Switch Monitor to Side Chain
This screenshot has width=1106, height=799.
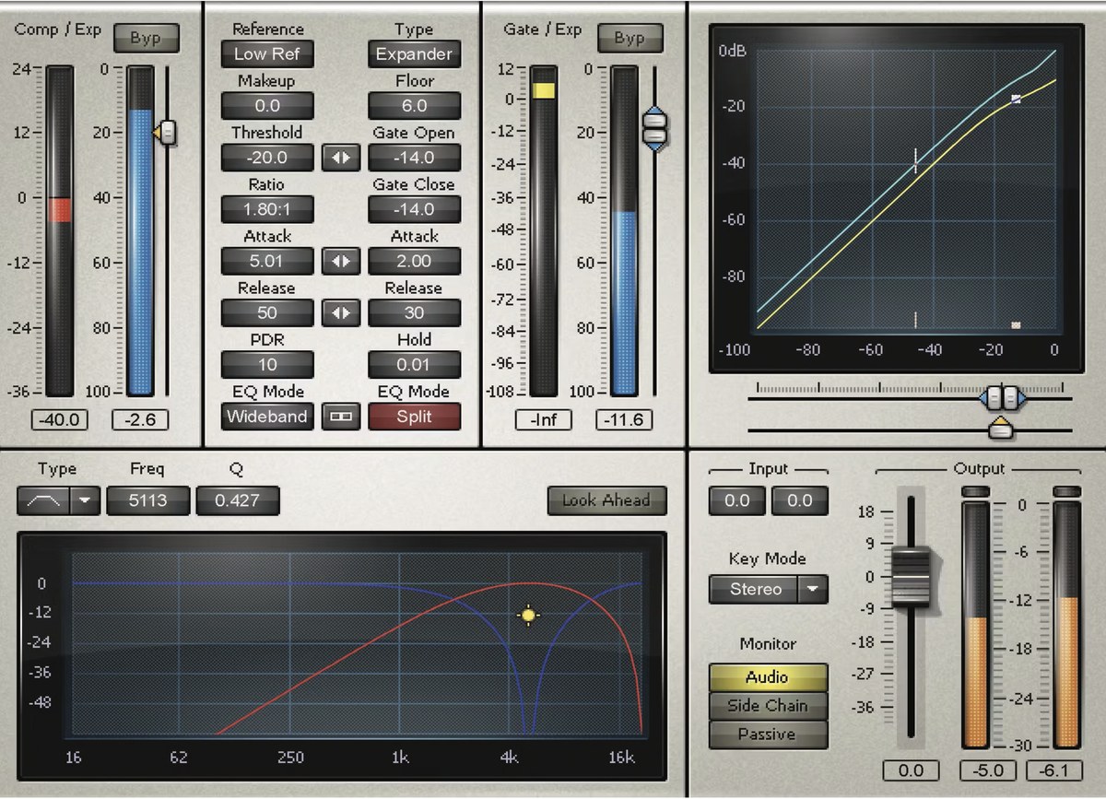pos(768,705)
